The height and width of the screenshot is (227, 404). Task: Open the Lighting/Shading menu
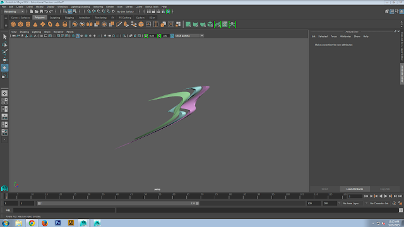coord(80,7)
